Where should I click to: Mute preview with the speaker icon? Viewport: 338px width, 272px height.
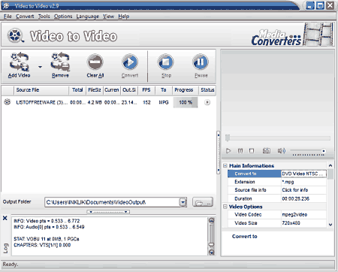[282, 151]
